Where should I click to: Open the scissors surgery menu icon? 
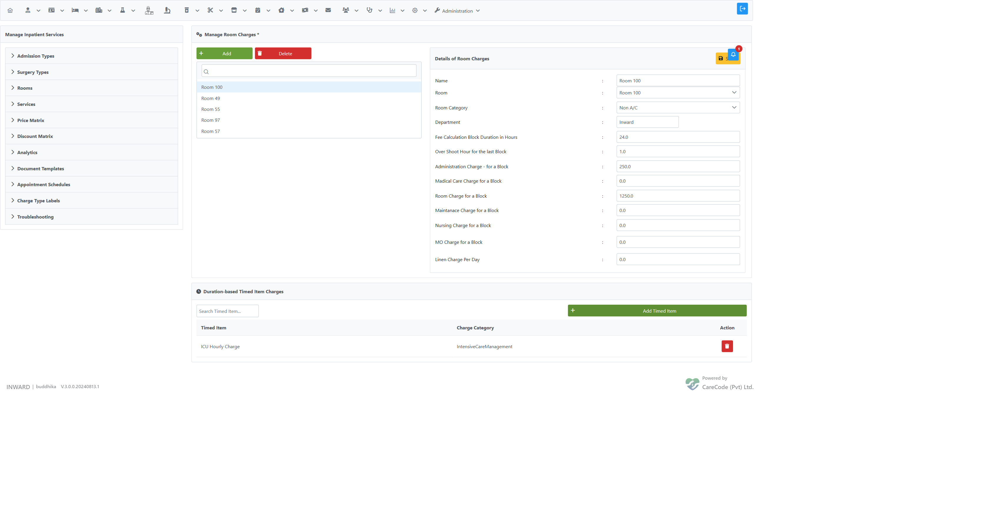tap(210, 11)
